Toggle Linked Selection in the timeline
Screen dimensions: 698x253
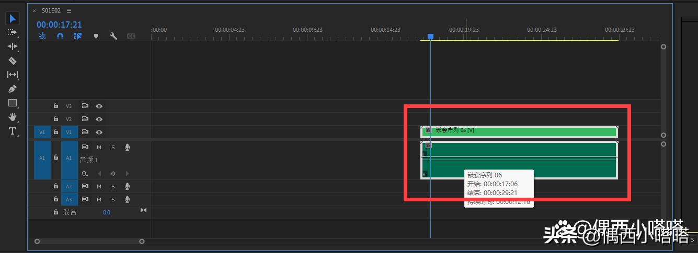point(78,36)
